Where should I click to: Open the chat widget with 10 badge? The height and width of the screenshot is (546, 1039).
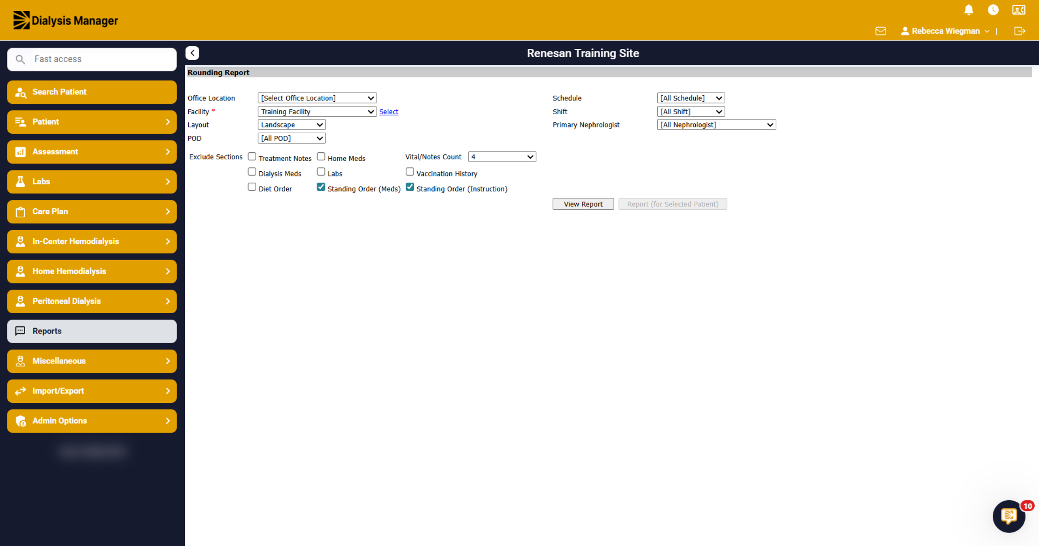pyautogui.click(x=1009, y=516)
